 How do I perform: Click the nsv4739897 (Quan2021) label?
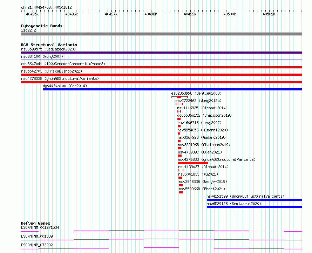click(x=200, y=152)
